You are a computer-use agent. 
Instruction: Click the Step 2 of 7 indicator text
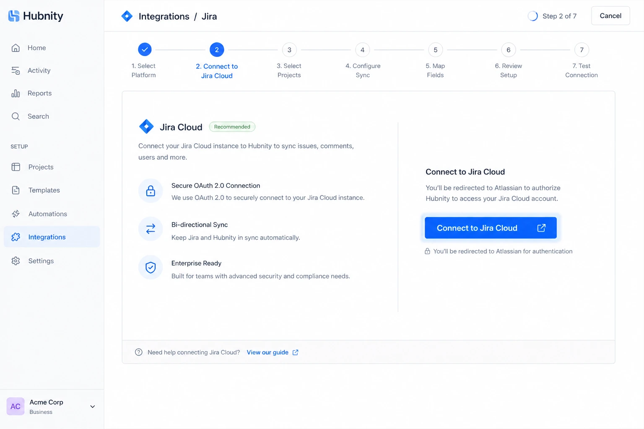coord(559,16)
